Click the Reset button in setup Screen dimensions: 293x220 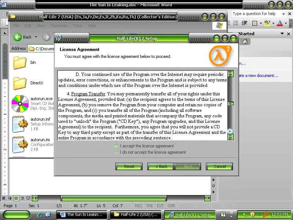[x=129, y=166]
